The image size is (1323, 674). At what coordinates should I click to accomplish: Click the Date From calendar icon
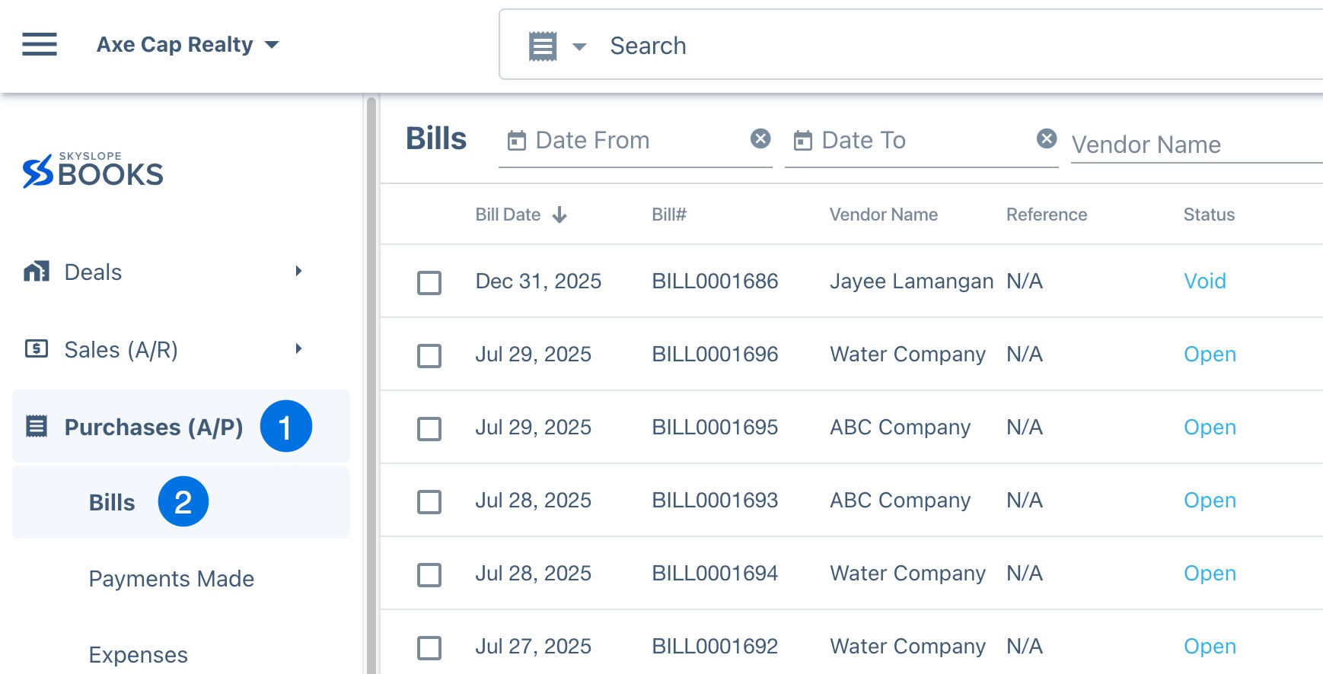coord(517,141)
